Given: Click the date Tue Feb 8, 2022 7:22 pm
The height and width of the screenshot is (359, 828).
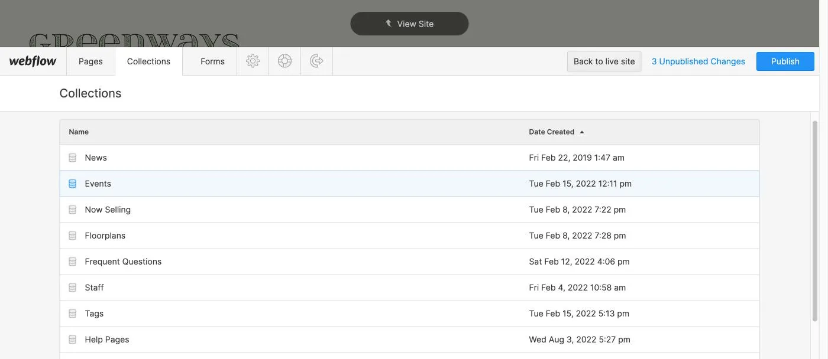Looking at the screenshot, I should [577, 210].
